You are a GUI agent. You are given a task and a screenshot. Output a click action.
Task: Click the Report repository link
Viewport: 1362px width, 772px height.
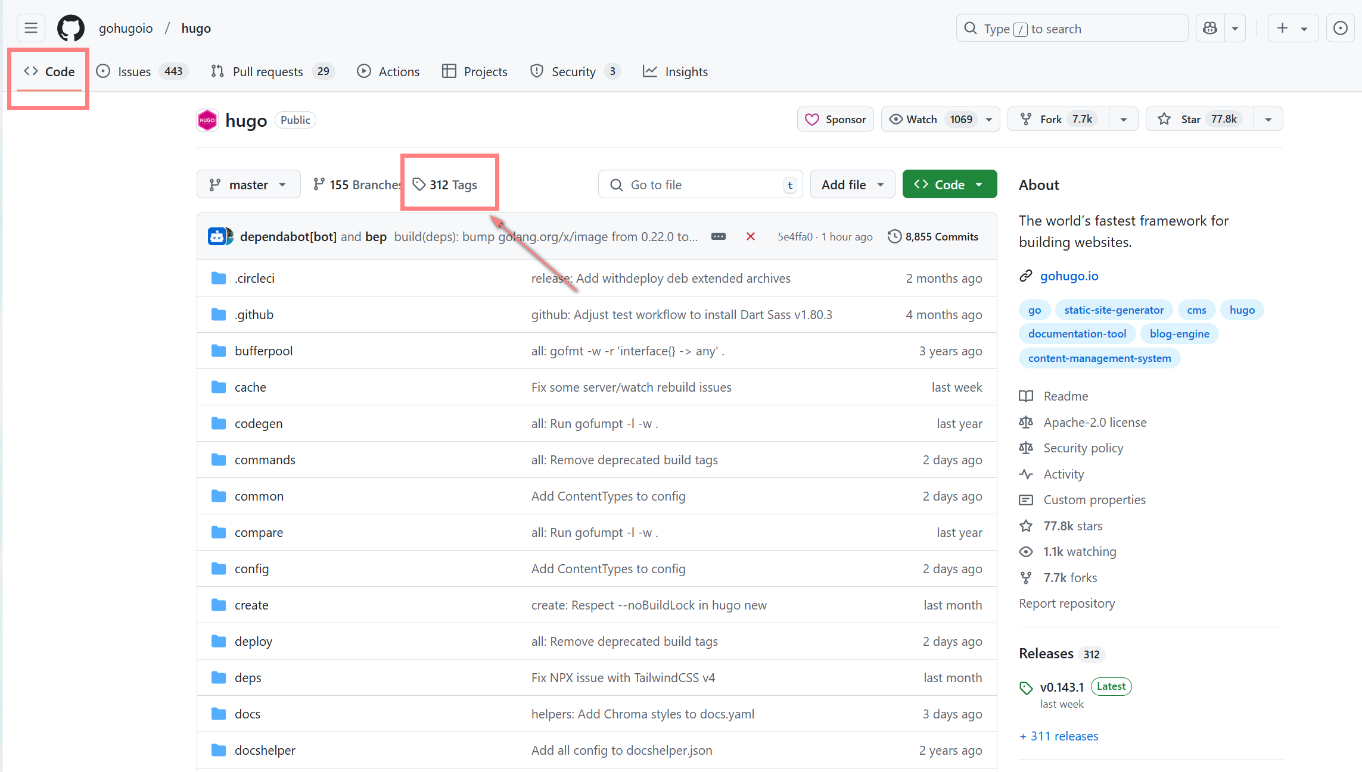(1066, 603)
